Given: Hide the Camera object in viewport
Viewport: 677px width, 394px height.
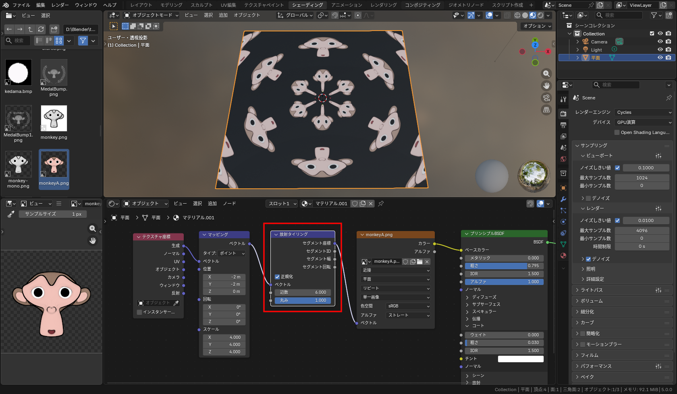Looking at the screenshot, I should click(x=660, y=42).
